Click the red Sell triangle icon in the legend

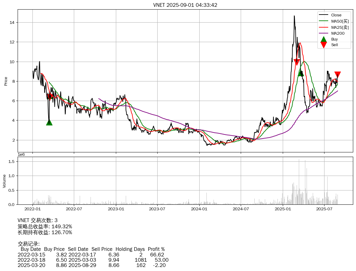tap(324, 45)
